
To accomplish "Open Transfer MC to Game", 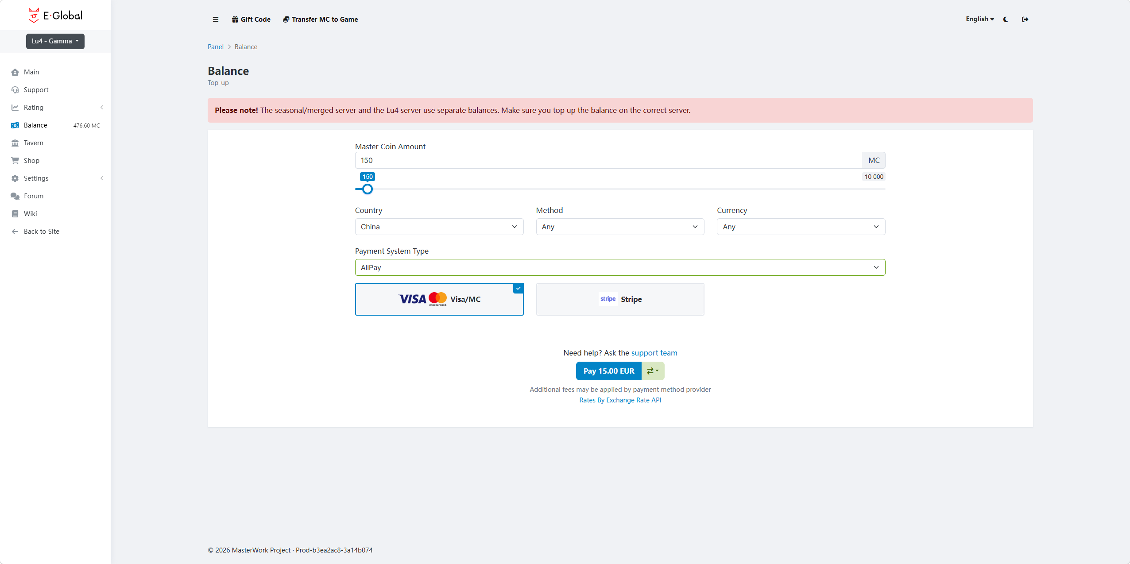I will 321,19.
